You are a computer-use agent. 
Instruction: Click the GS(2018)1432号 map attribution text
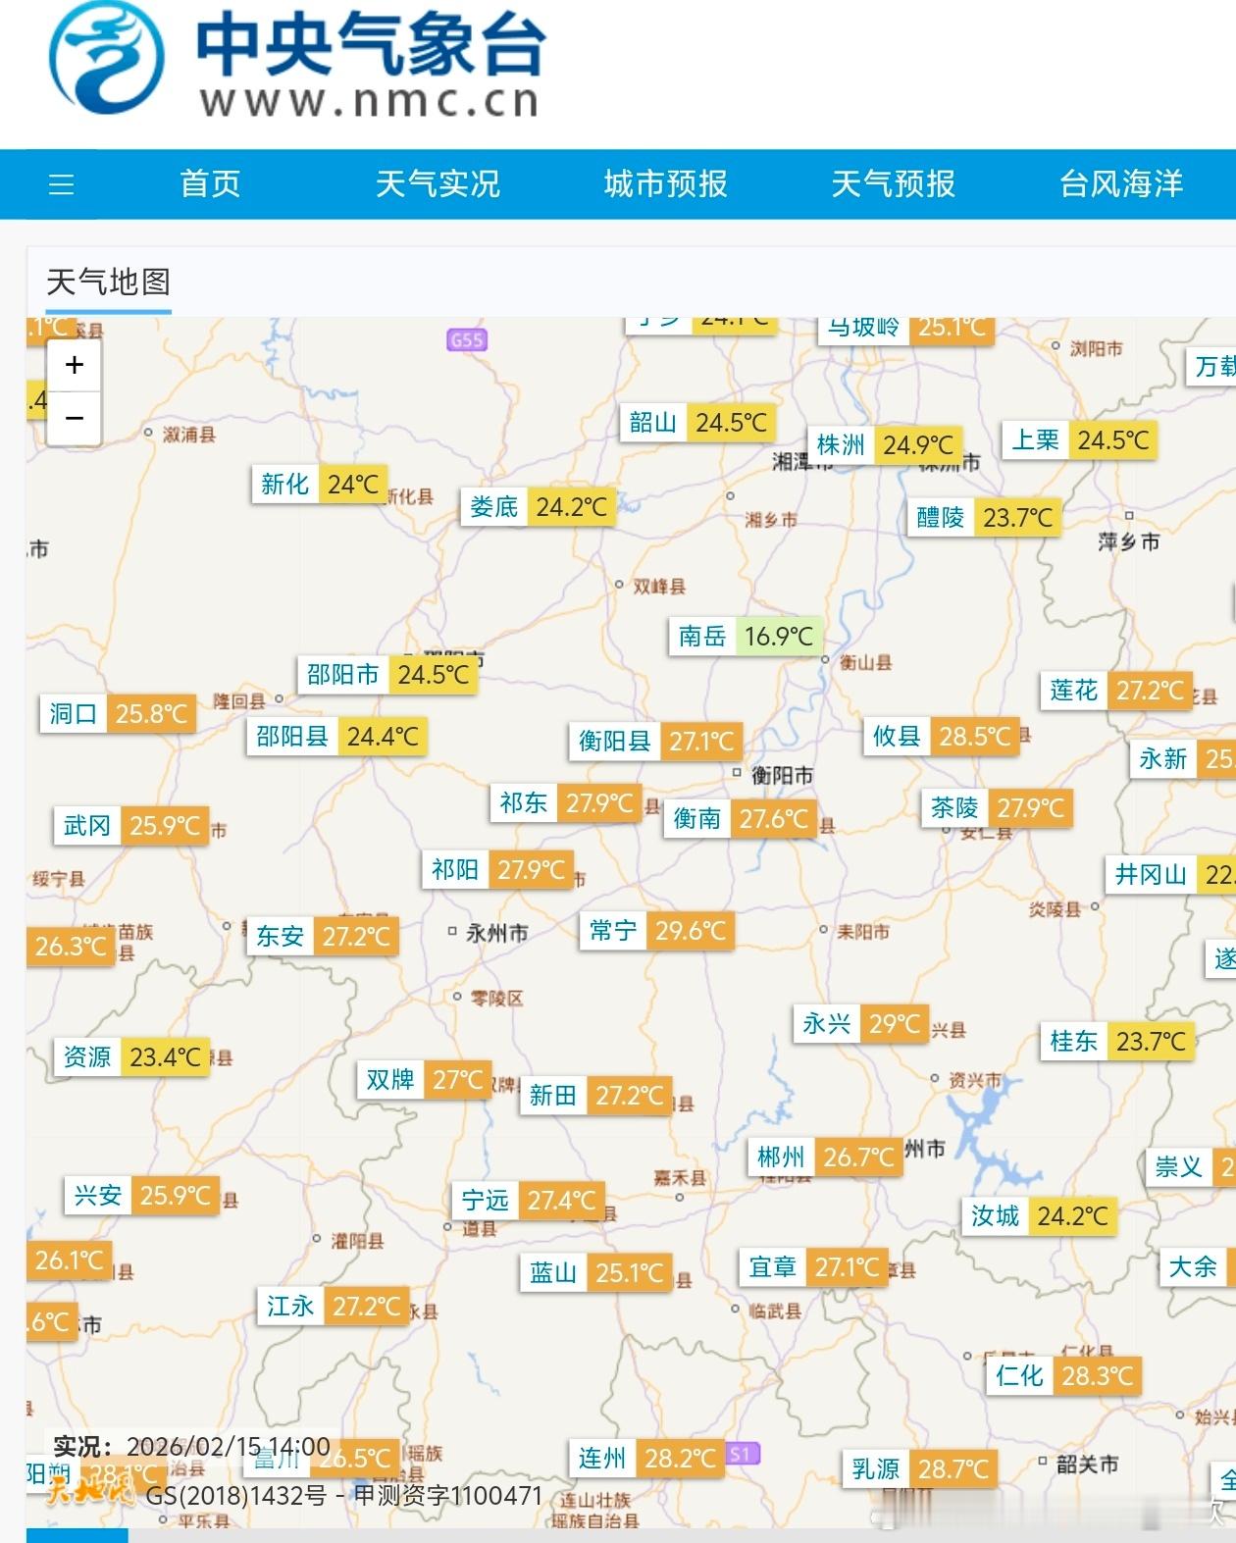pyautogui.click(x=343, y=1496)
